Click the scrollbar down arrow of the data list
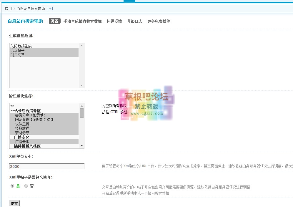 82,85
